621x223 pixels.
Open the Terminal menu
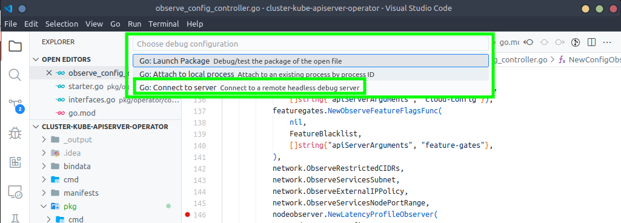click(164, 24)
